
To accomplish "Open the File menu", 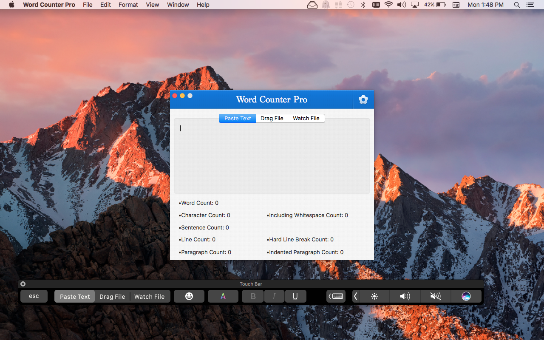I will (88, 5).
